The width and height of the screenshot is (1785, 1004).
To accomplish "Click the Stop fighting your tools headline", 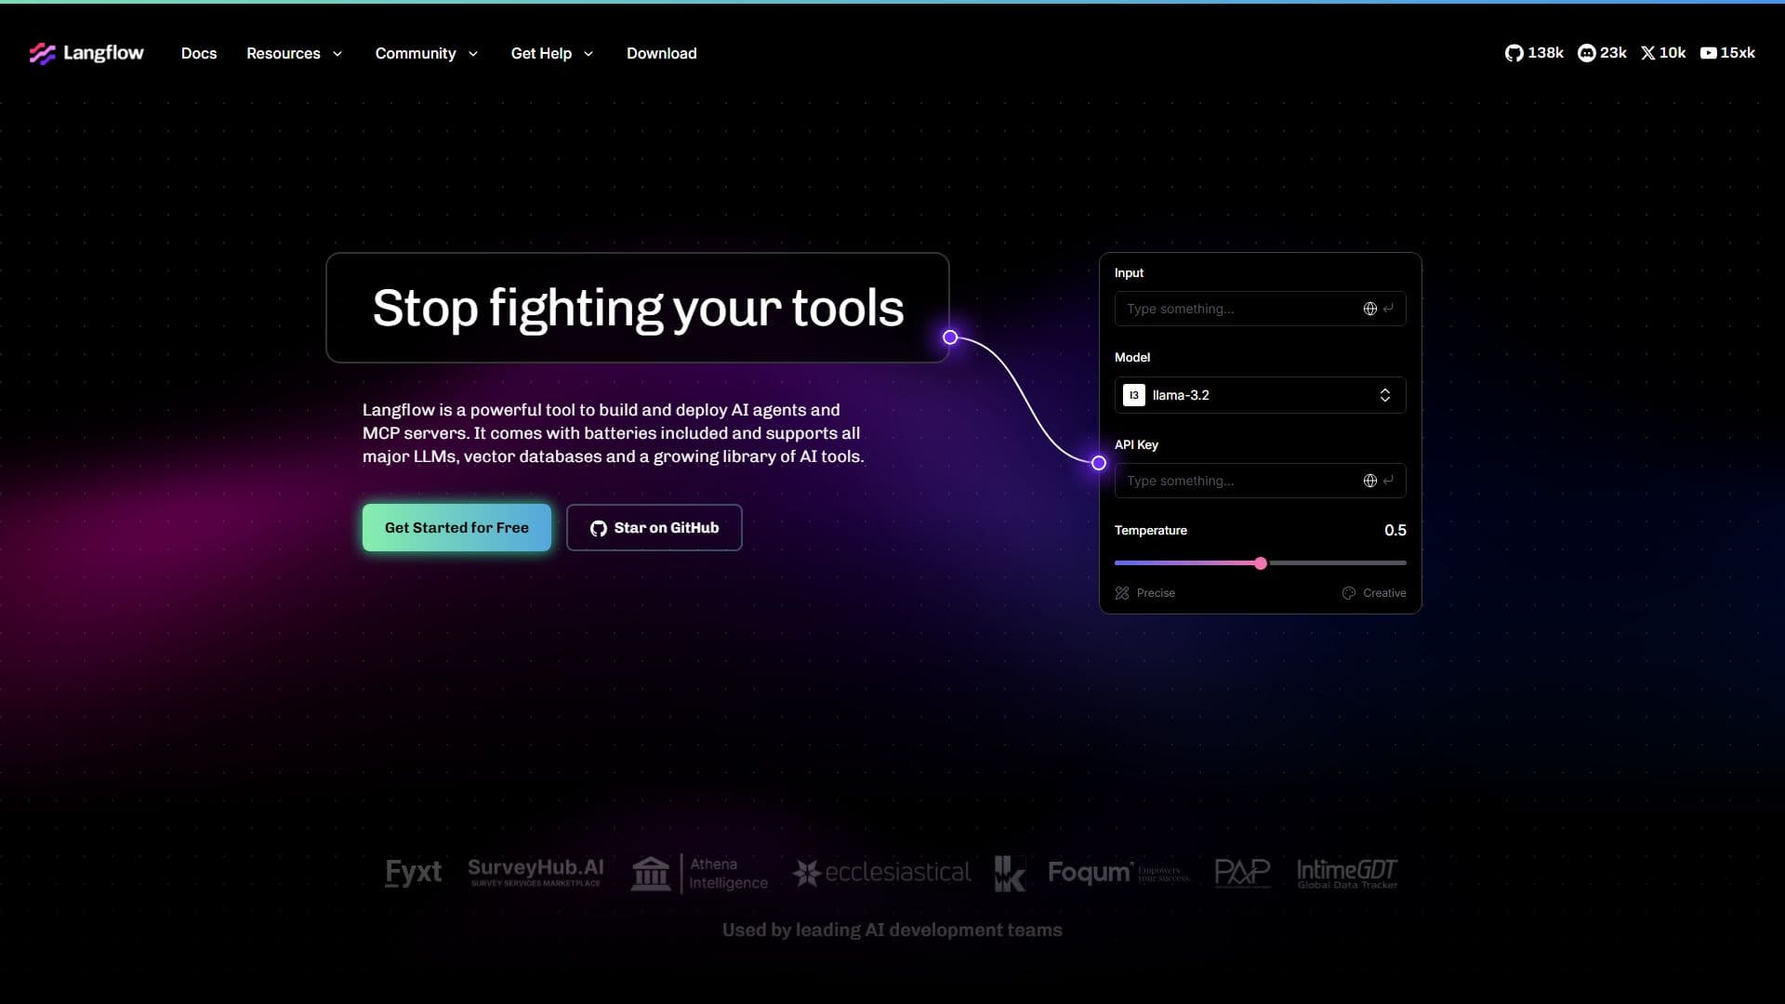I will click(x=638, y=308).
